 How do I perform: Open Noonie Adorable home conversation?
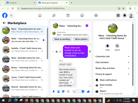tap(23, 88)
